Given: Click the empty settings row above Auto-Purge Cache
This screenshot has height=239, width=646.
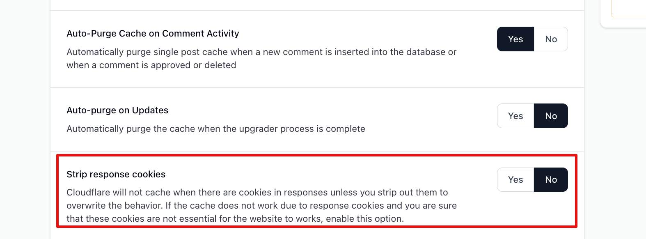Looking at the screenshot, I should [317, 5].
